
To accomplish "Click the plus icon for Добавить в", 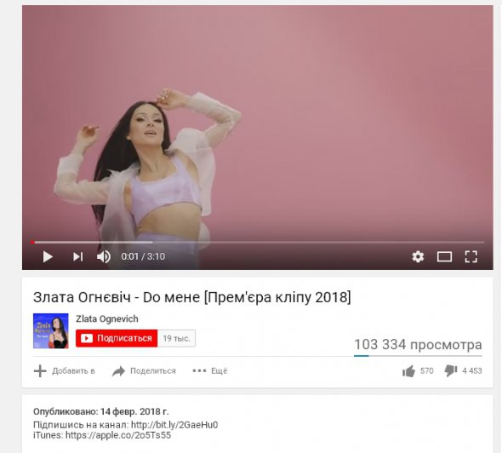I will tap(40, 371).
